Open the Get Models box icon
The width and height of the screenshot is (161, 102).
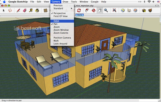144,11
